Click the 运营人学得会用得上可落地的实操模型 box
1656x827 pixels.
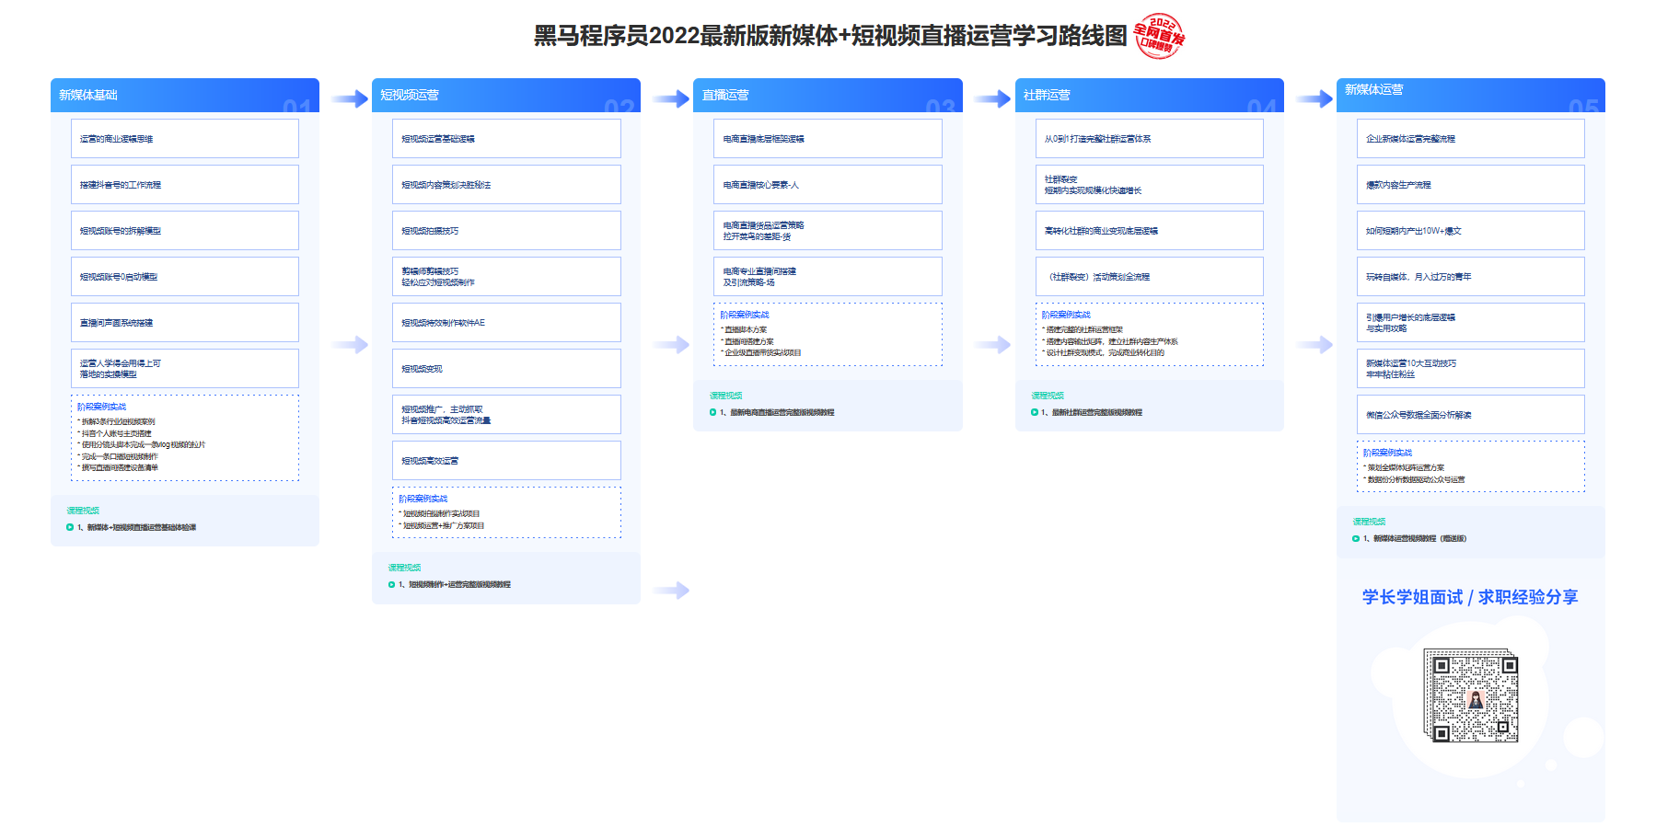[185, 369]
